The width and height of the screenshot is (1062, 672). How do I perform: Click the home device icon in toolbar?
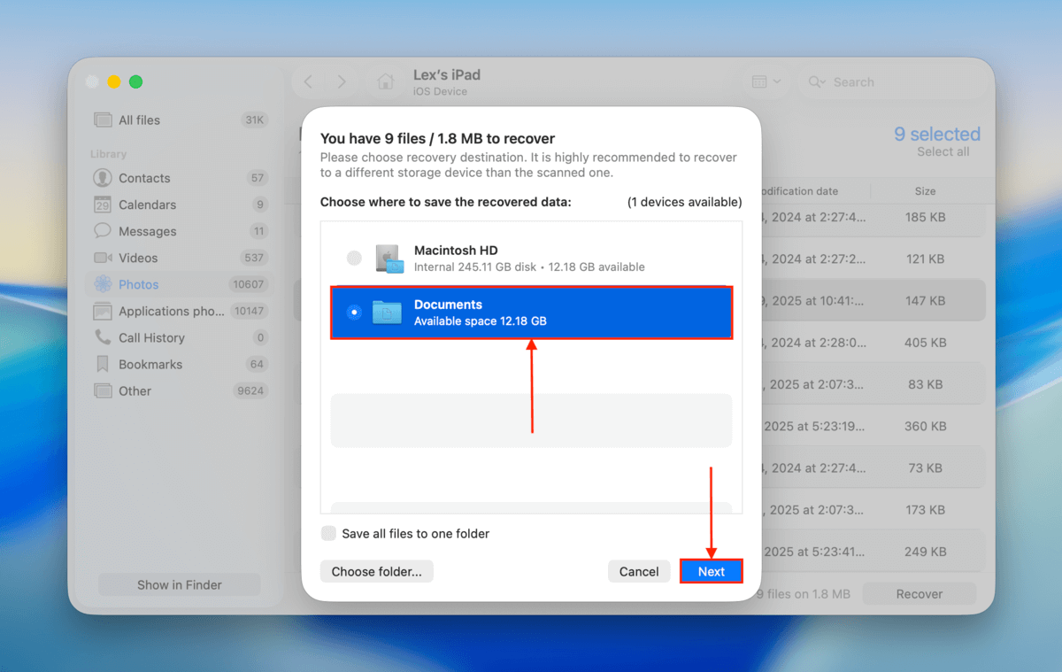[x=385, y=81]
